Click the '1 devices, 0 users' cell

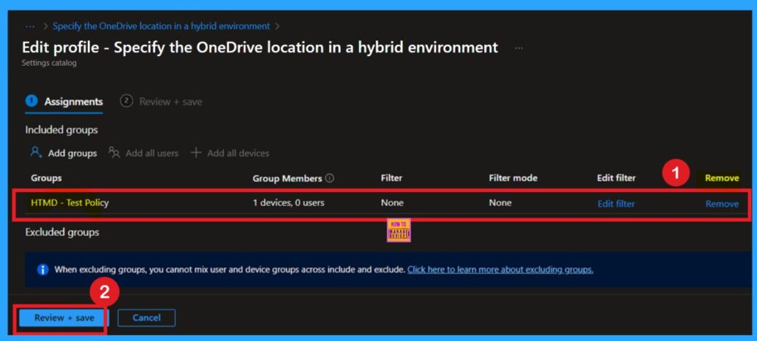tap(288, 202)
